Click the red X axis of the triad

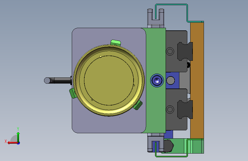coord(13,143)
